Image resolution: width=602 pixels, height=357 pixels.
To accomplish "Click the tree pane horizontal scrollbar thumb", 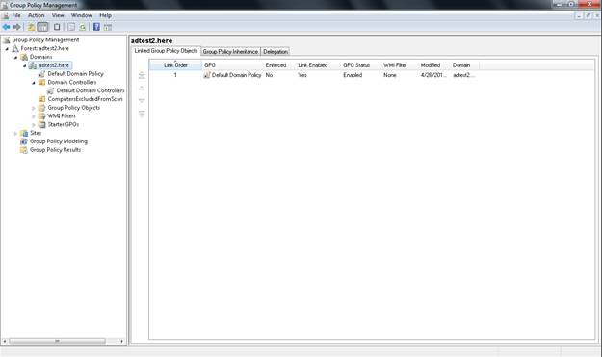I will (57, 341).
